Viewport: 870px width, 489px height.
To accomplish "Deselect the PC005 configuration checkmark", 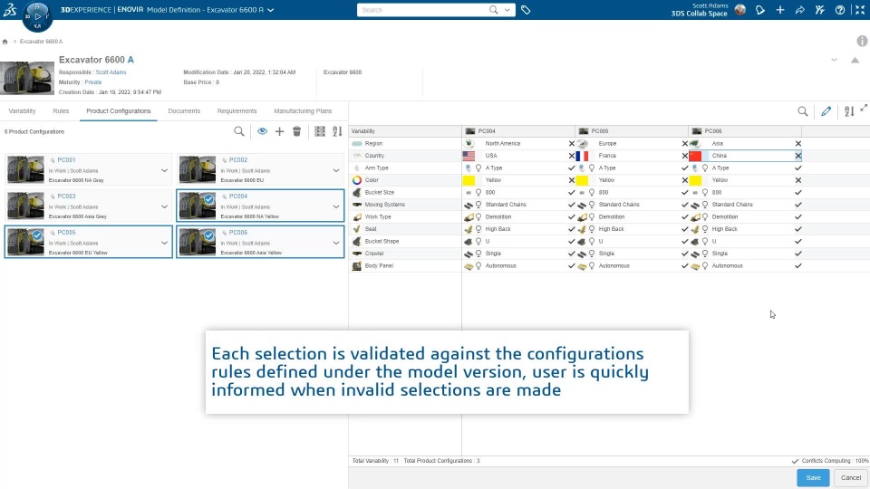I will coord(37,235).
